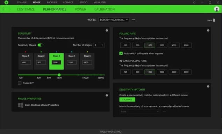Open the settings gear icon
This screenshot has height=134, width=222.
[194, 2]
